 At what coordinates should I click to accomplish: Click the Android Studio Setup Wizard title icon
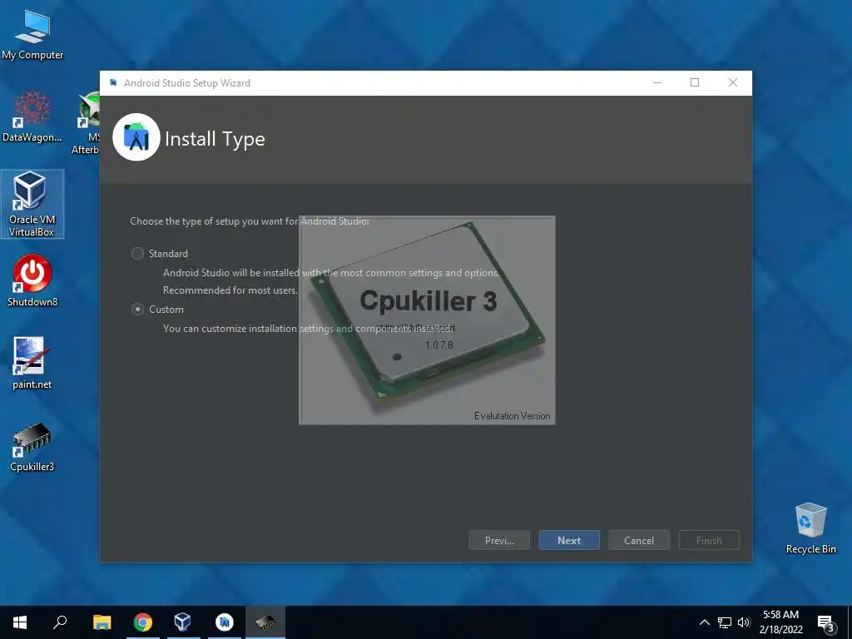113,82
